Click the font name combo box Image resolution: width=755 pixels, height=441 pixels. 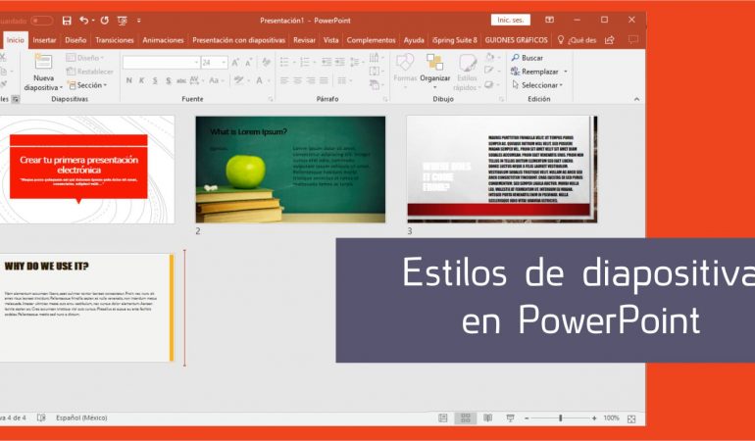(162, 63)
